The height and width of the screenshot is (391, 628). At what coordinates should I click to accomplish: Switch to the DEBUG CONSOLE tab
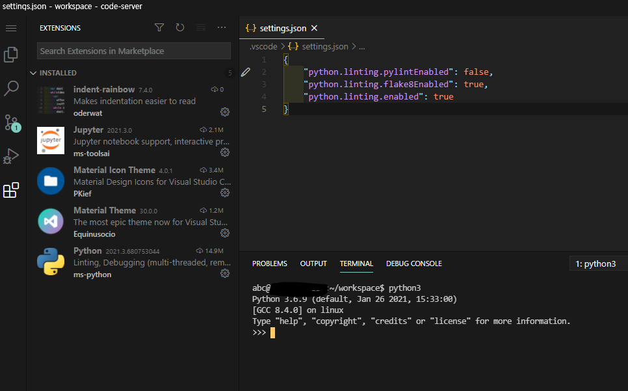(413, 263)
